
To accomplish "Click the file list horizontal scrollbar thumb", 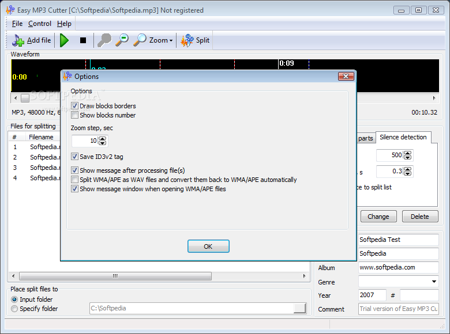I will pyautogui.click(x=115, y=276).
